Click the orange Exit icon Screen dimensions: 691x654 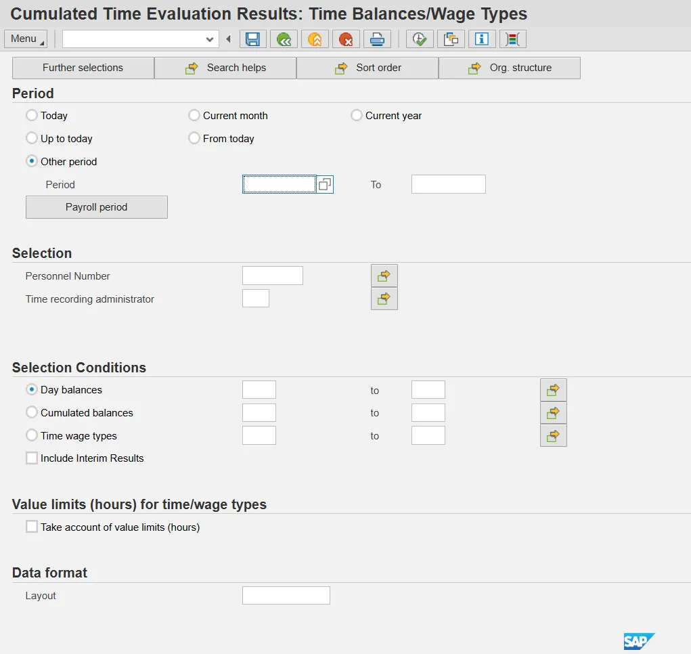tap(315, 39)
